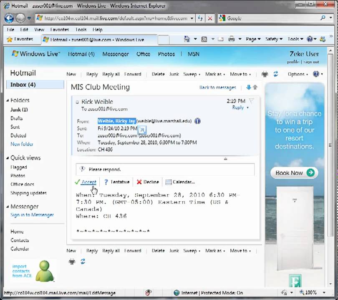
Task: Click Sign in to Messenger link
Action: (32, 215)
